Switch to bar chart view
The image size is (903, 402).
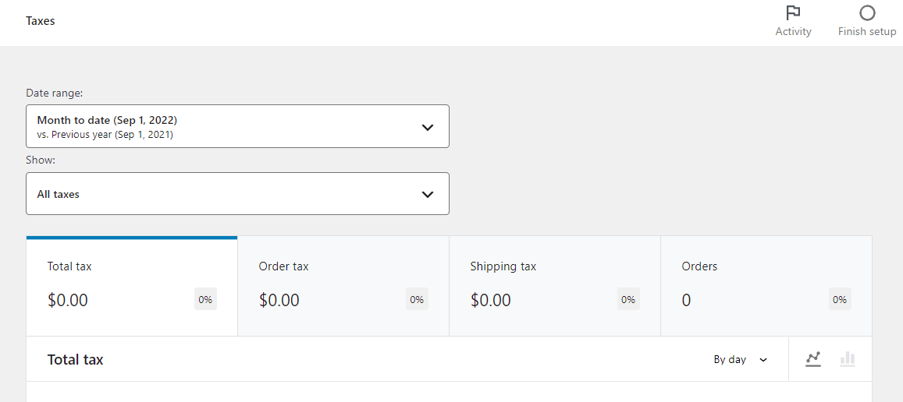pos(848,359)
